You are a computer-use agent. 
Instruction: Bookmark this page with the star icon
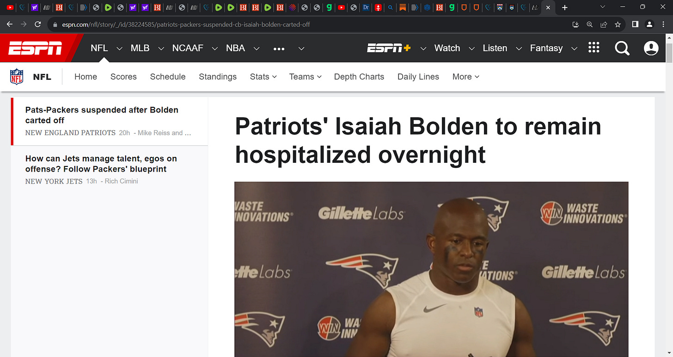coord(618,24)
